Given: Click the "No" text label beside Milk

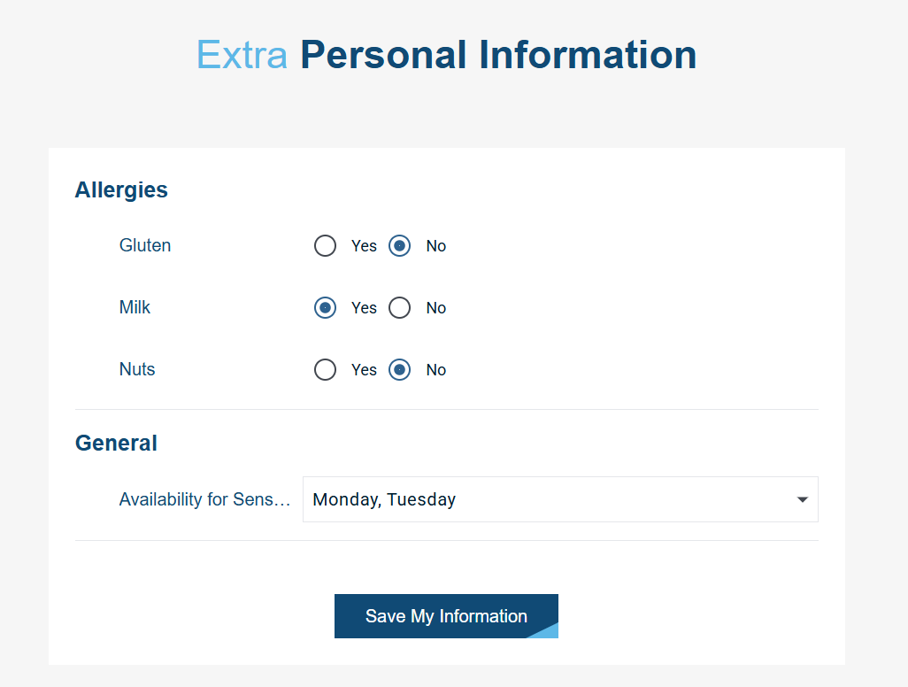Looking at the screenshot, I should pyautogui.click(x=436, y=308).
